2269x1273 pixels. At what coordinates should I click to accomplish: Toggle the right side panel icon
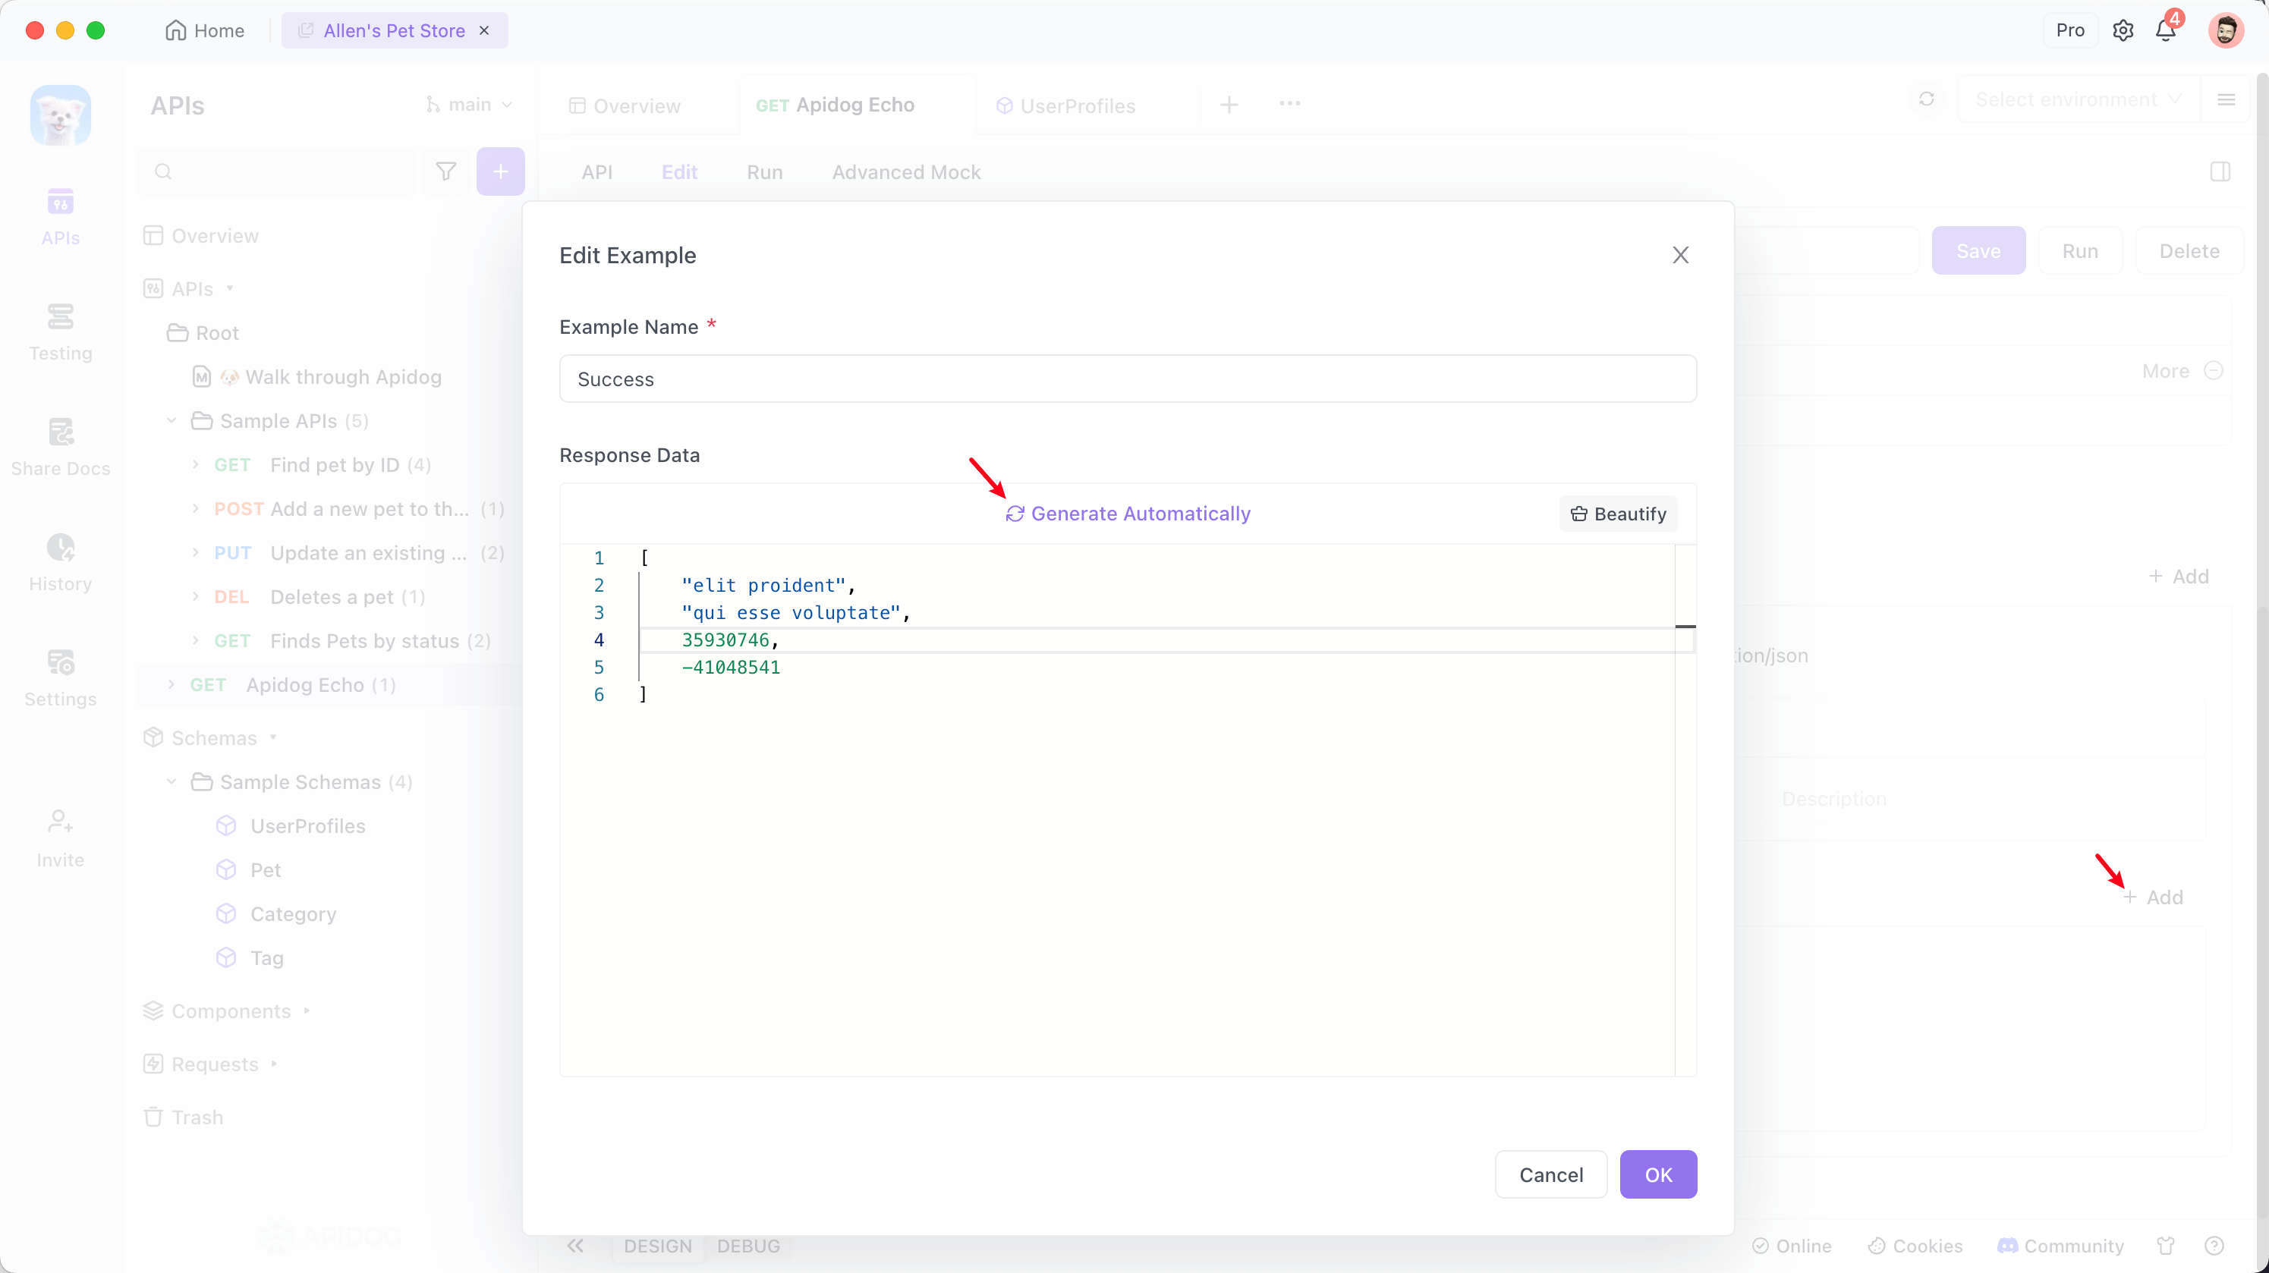tap(2220, 171)
